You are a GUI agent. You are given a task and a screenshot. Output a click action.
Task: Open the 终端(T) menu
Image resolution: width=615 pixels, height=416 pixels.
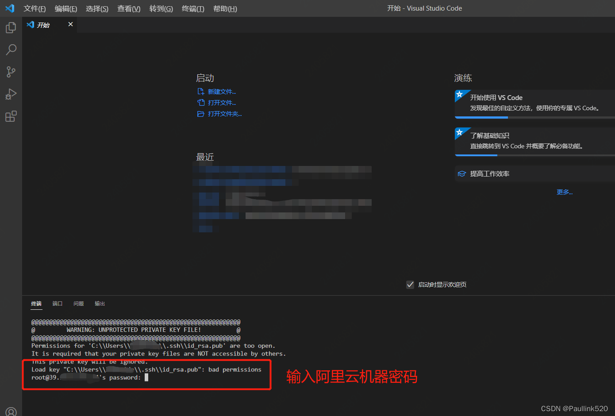coord(193,8)
